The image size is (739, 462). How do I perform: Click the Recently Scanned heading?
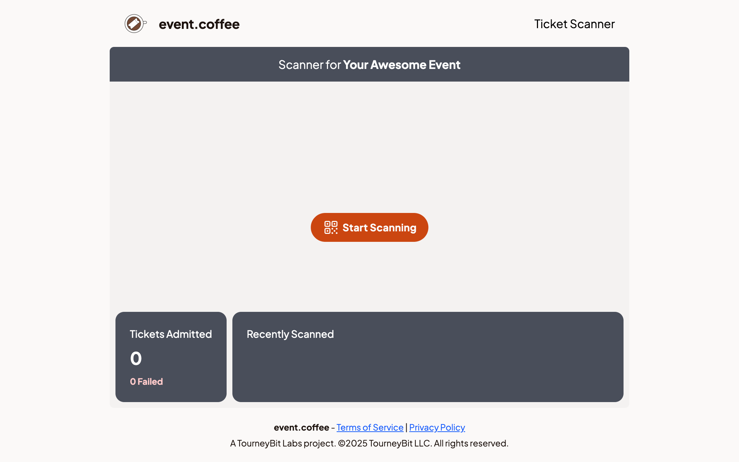point(290,334)
